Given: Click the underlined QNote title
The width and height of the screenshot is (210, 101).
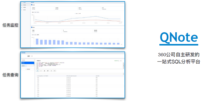Looking at the screenshot, I should pos(179,38).
